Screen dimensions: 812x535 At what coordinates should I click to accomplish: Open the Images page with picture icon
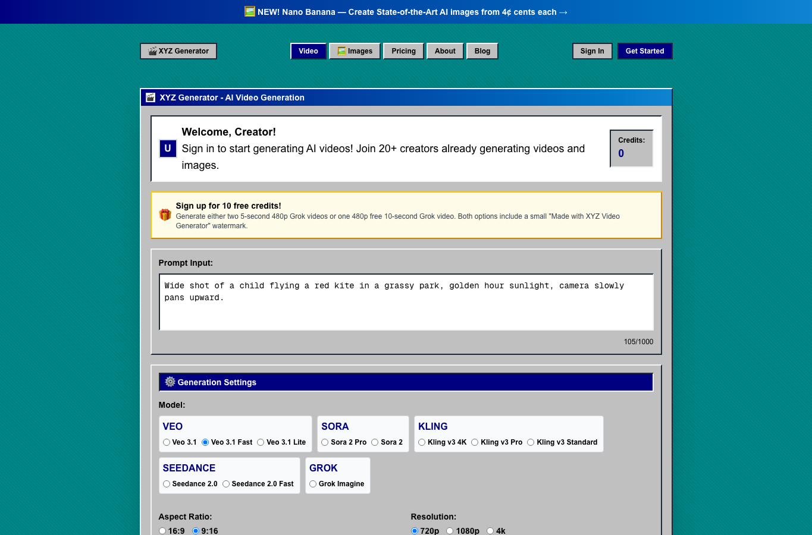coord(355,51)
